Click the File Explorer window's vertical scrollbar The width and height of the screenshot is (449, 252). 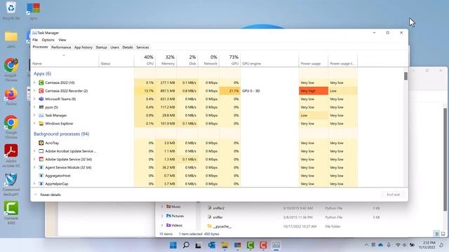(445, 160)
